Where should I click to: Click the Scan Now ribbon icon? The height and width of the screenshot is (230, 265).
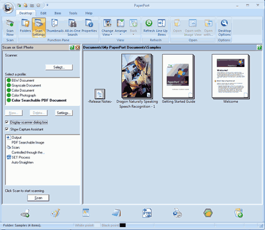tap(10, 28)
